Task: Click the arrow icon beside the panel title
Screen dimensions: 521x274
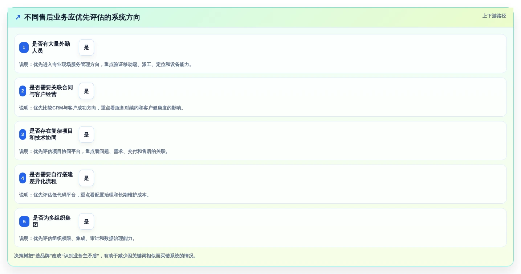Action: click(x=18, y=17)
